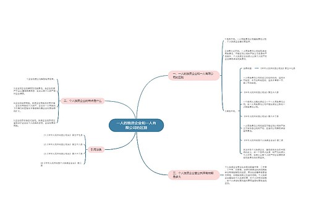Screen dimensions: 309x222
Task: Select the pink node 二、个人独资企业的特点是什么
Action: click(x=83, y=101)
